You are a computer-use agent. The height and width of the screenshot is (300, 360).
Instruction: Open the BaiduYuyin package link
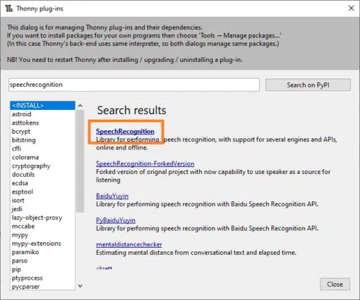(112, 196)
